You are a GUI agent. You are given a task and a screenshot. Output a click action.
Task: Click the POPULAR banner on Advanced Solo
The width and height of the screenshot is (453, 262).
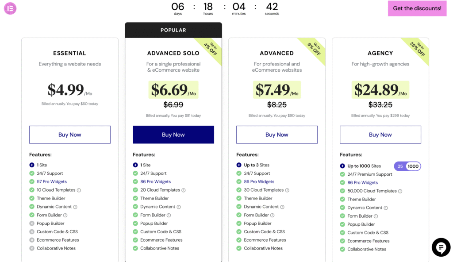pyautogui.click(x=173, y=30)
